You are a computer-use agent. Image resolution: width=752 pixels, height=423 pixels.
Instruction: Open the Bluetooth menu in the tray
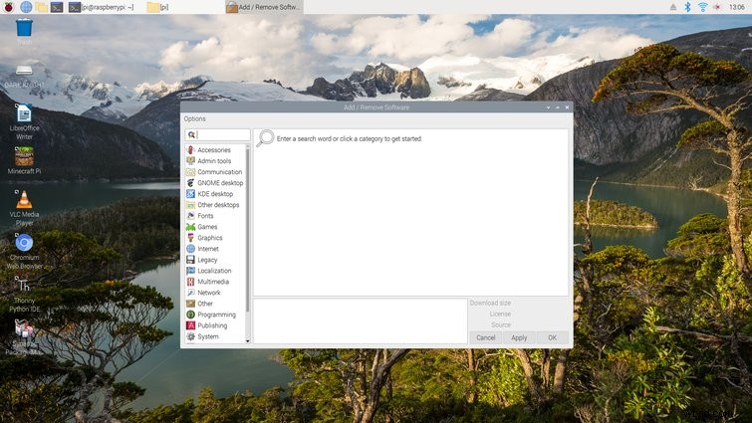point(687,7)
